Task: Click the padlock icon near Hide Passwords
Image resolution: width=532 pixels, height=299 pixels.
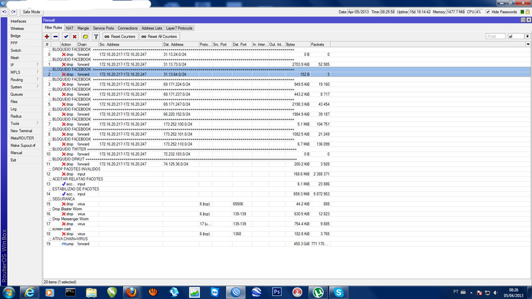Action: coord(527,12)
